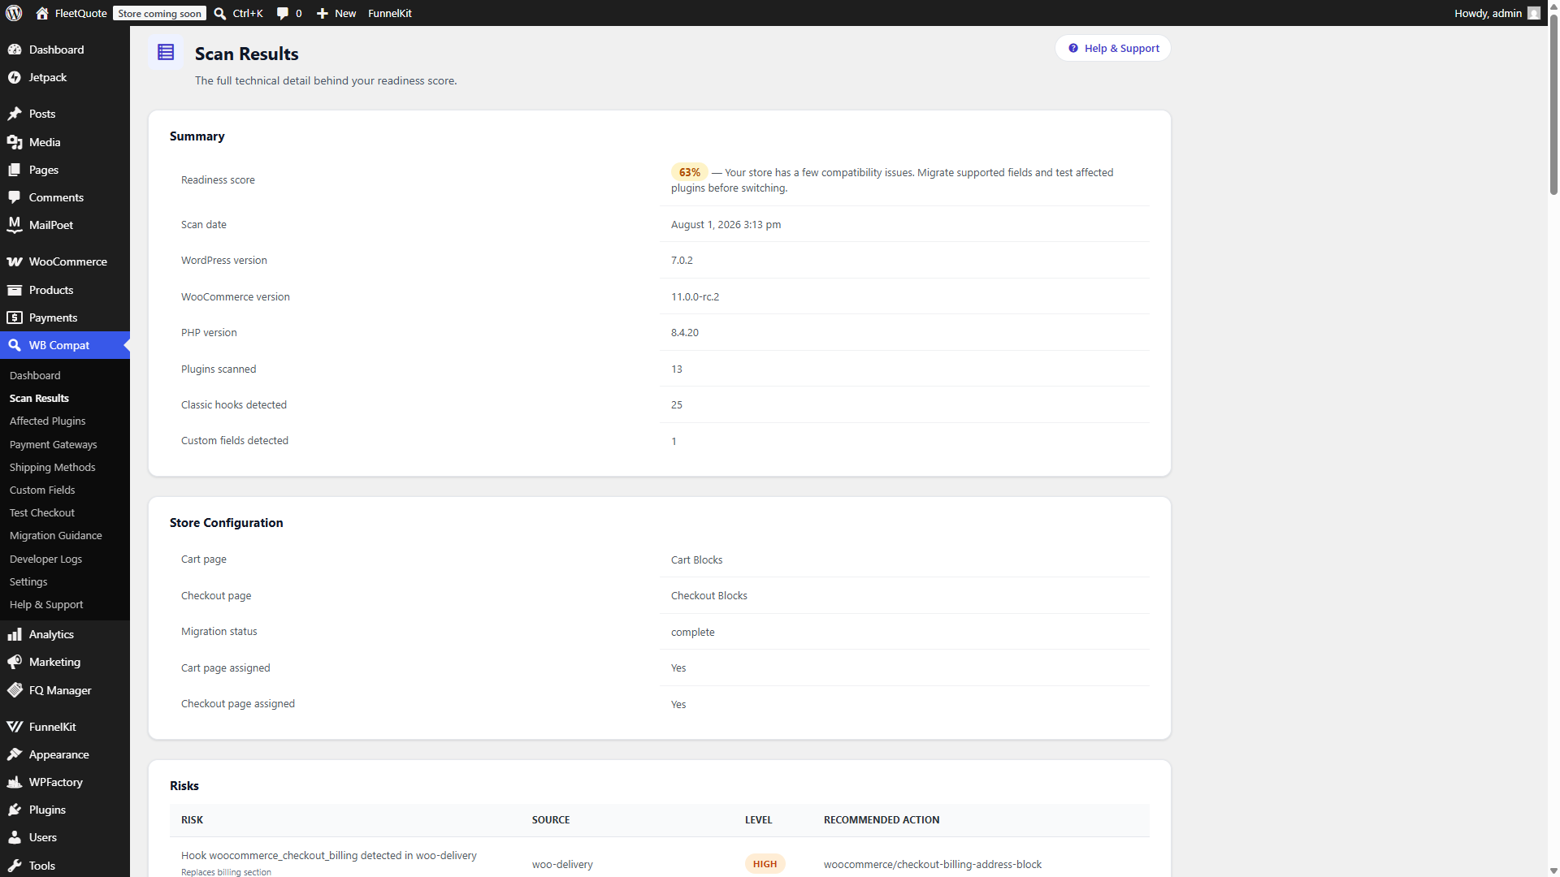Click the Marketing megaphone icon

(15, 662)
